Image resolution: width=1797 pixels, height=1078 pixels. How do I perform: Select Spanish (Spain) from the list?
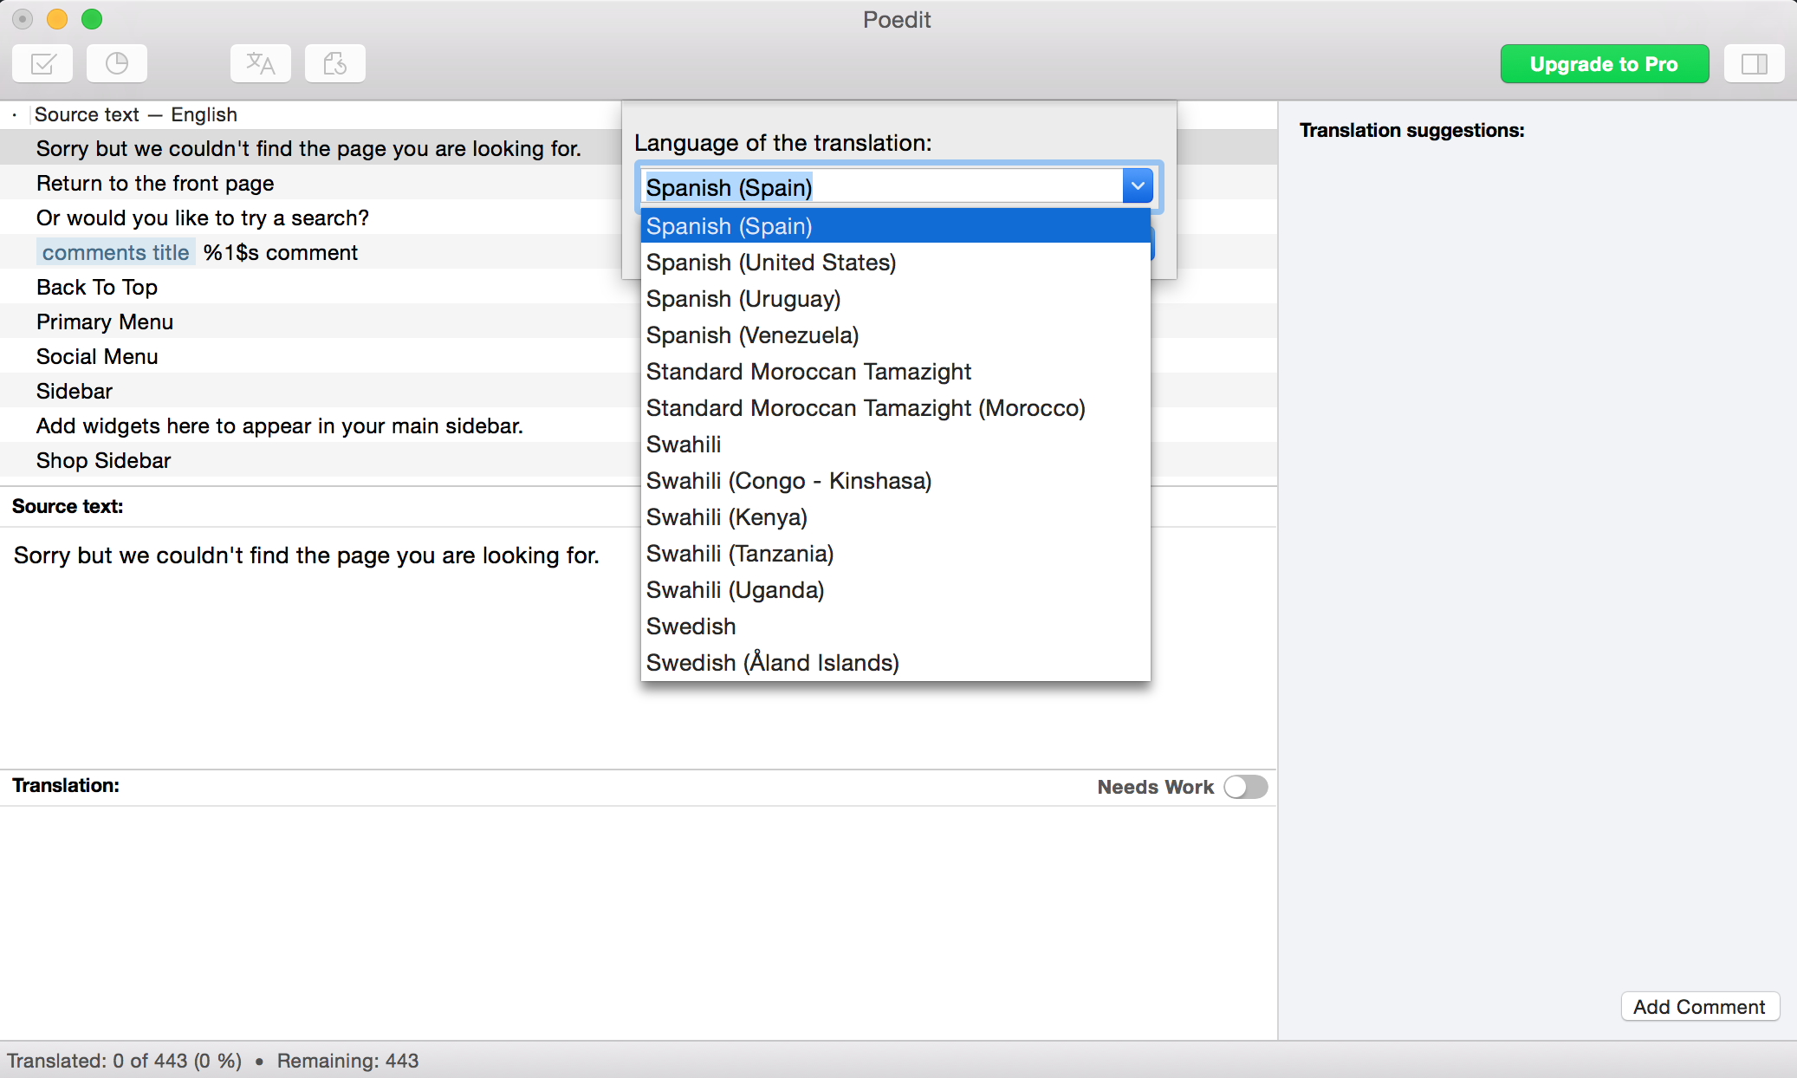pyautogui.click(x=895, y=226)
